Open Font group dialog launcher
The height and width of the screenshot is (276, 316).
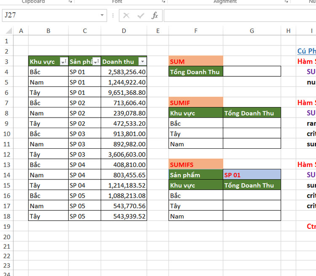163,1
